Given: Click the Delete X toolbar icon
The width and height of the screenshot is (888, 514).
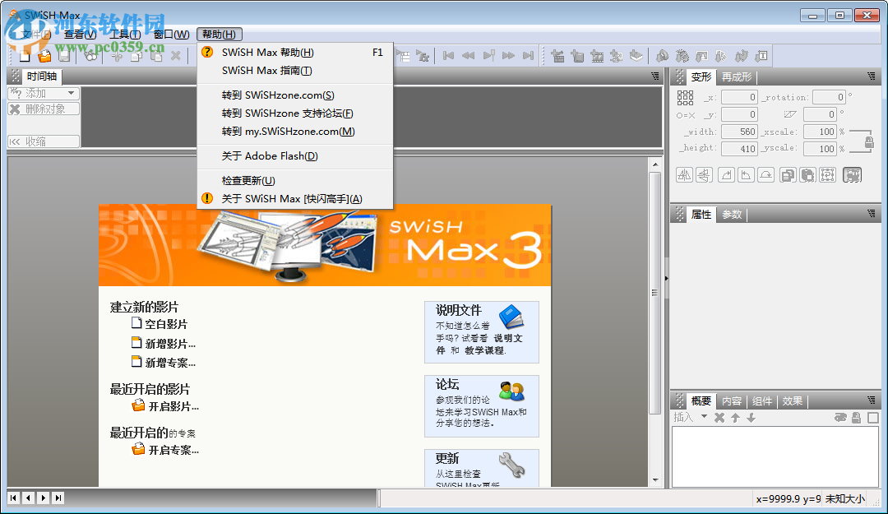Looking at the screenshot, I should point(175,55).
